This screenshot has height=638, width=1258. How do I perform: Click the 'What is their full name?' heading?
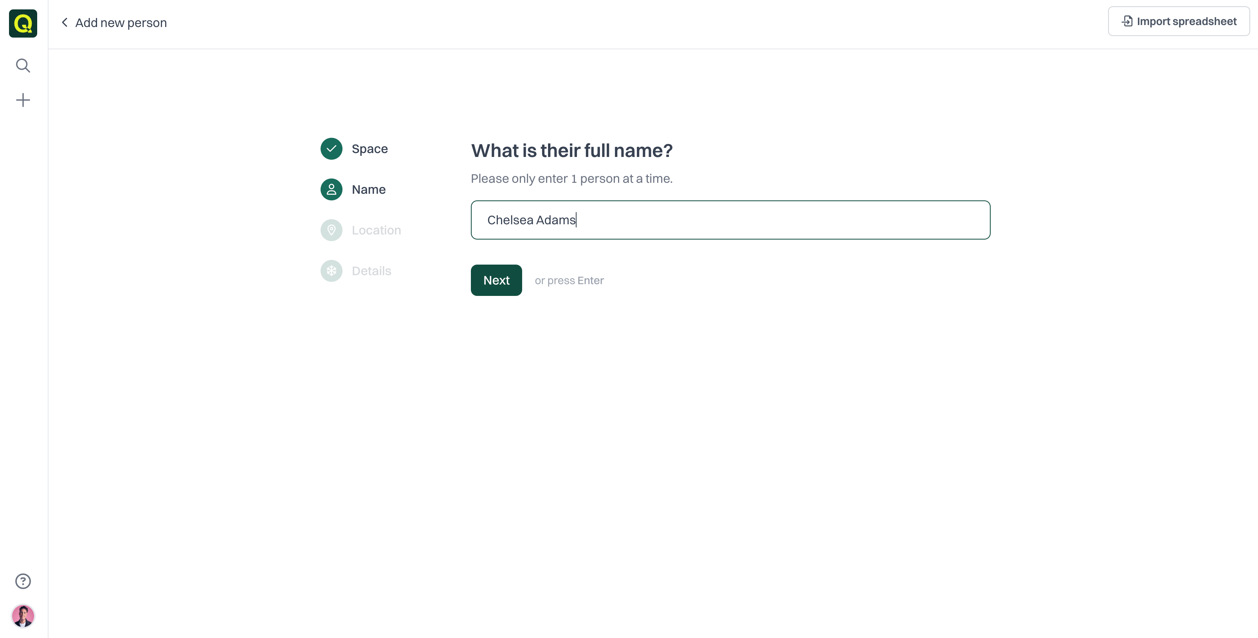point(571,150)
